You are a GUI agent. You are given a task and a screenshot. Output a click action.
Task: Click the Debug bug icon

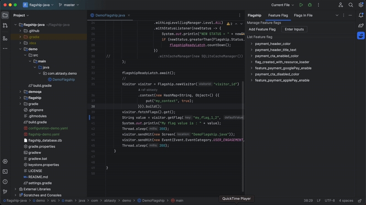[x=310, y=5]
